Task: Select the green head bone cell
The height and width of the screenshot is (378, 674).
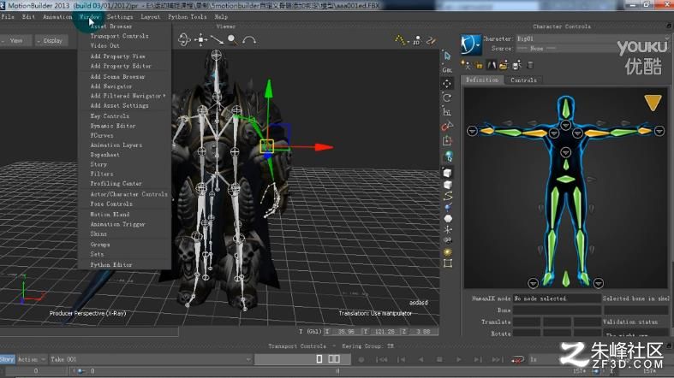Action: coord(566,108)
